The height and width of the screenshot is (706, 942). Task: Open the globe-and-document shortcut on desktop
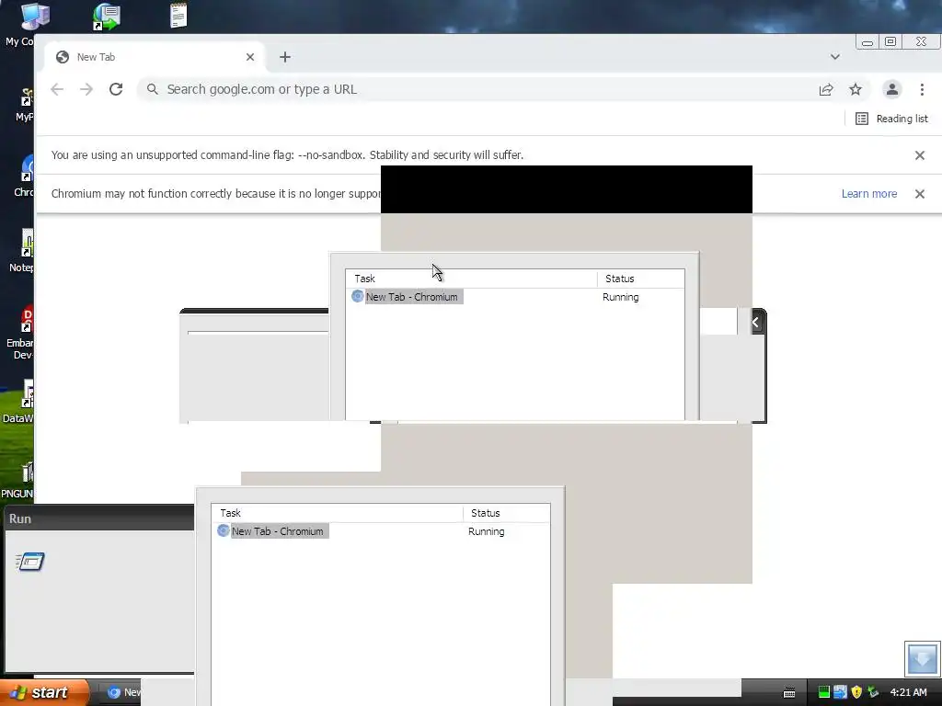(x=107, y=17)
